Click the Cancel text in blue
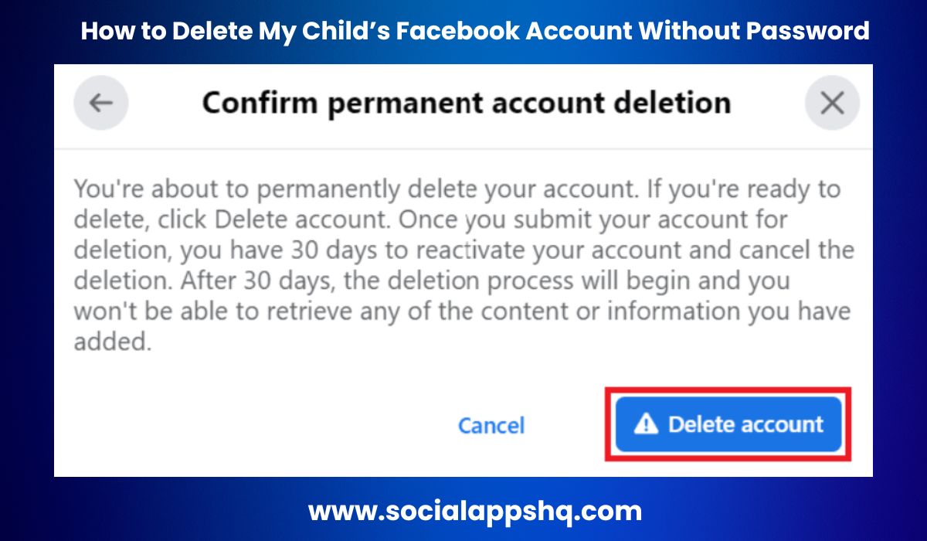 491,424
